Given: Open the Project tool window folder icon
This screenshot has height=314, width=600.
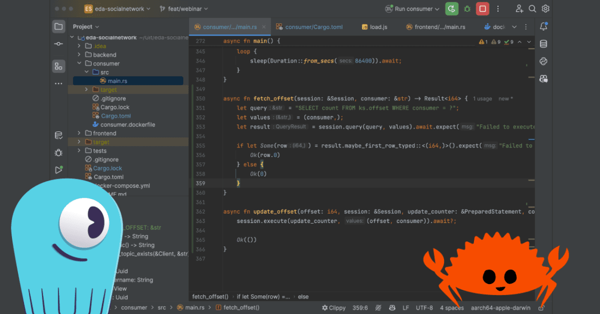Looking at the screenshot, I should (x=58, y=26).
